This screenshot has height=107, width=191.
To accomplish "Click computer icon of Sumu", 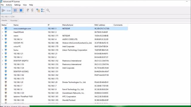I will [6, 50].
